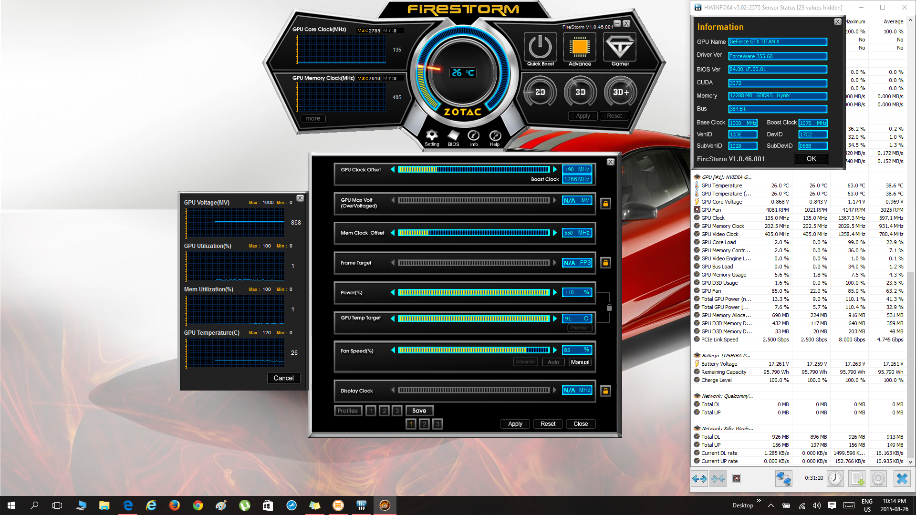Decrease Power percent with left arrow
The width and height of the screenshot is (916, 515).
pyautogui.click(x=393, y=292)
